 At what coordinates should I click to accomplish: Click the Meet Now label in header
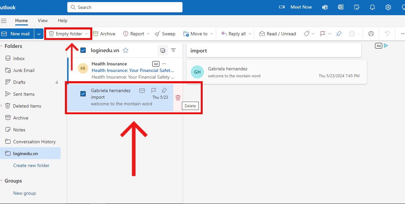point(301,7)
